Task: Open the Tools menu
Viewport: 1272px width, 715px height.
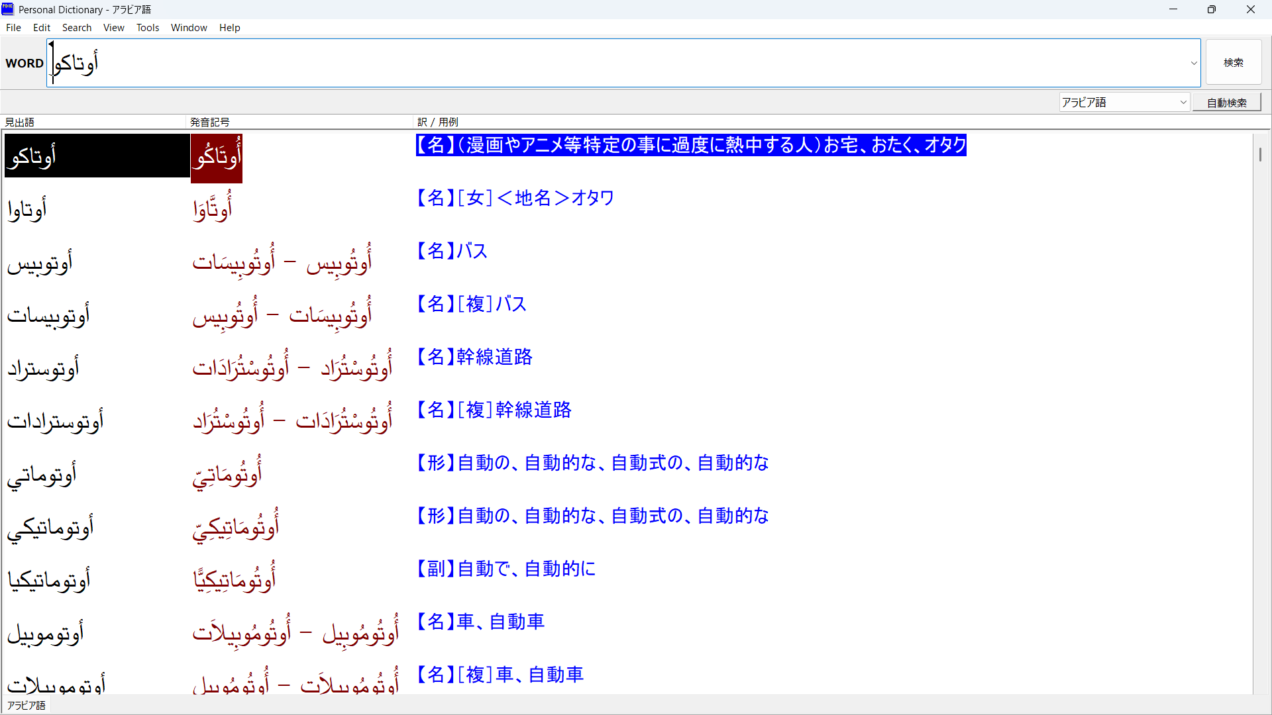Action: (147, 27)
